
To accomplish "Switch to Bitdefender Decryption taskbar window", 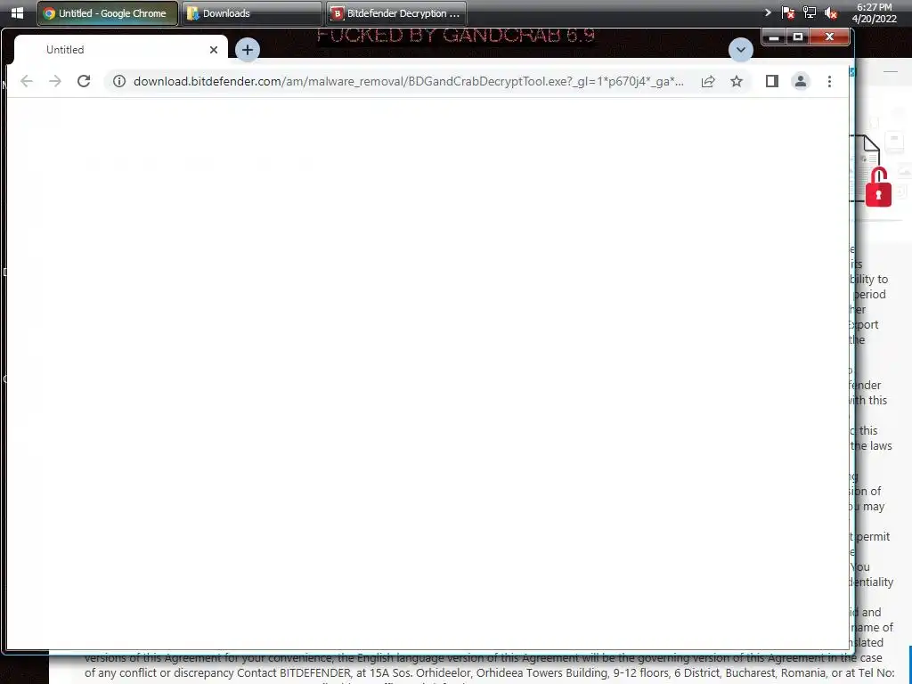I will coord(395,12).
